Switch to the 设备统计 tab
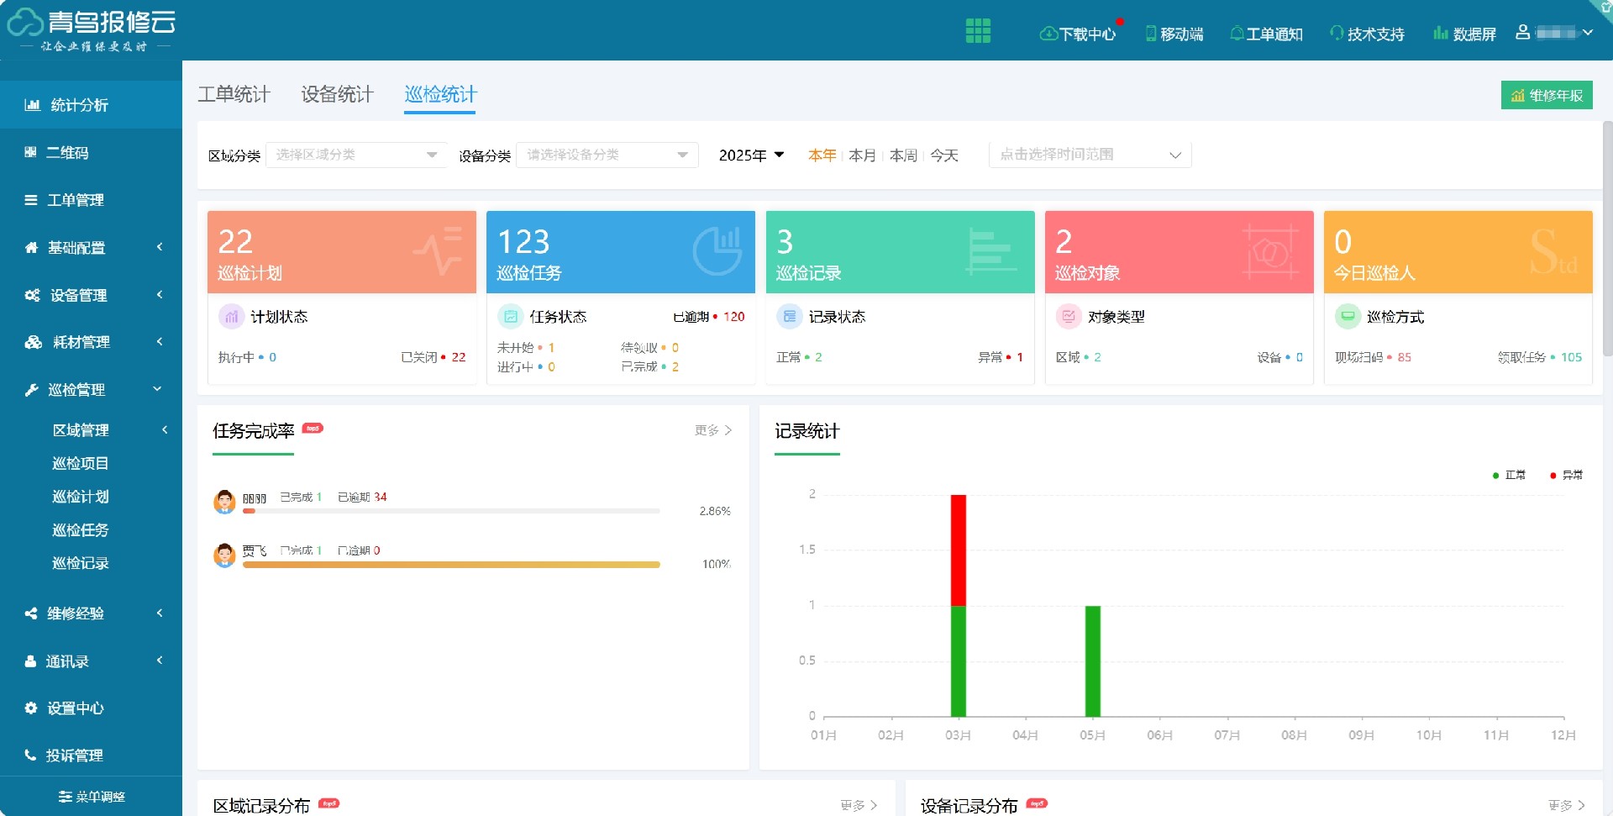The height and width of the screenshot is (816, 1613). click(x=336, y=95)
